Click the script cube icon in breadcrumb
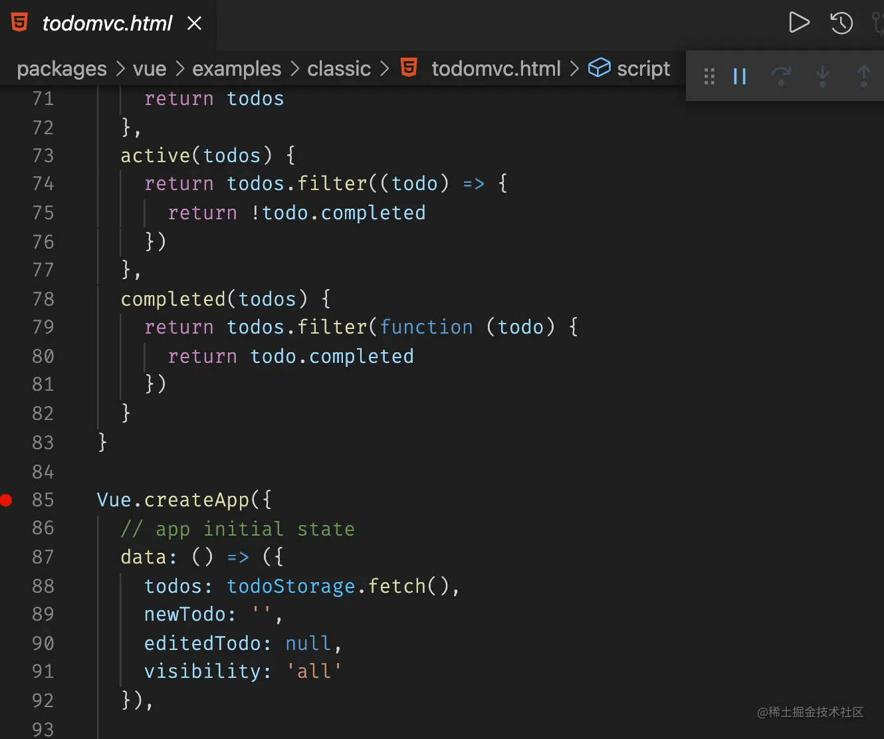884x739 pixels. [x=600, y=68]
